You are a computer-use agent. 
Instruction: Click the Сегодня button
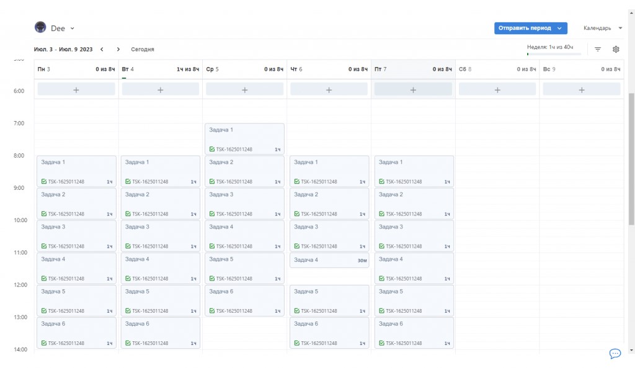(x=143, y=49)
